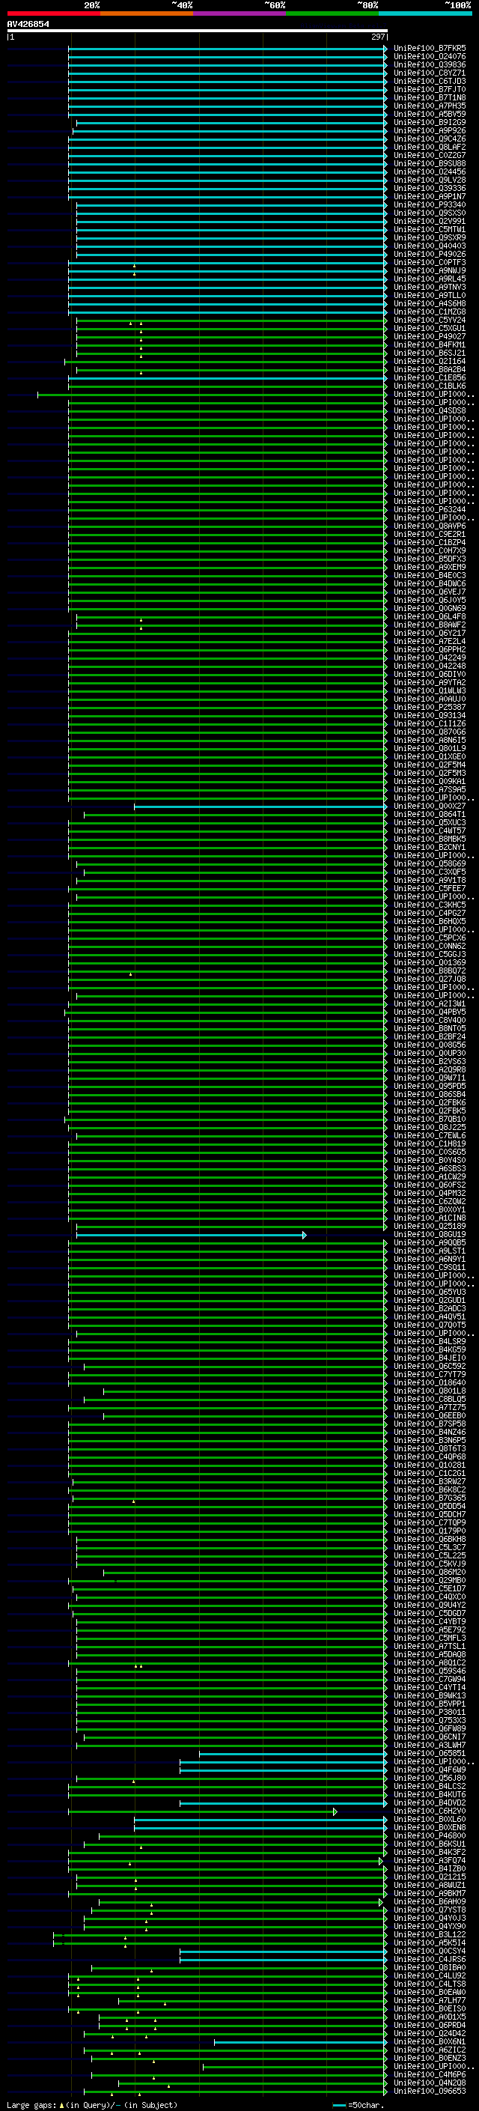Click the UniRef100_Q27JQ8 label

pyautogui.click(x=430, y=979)
